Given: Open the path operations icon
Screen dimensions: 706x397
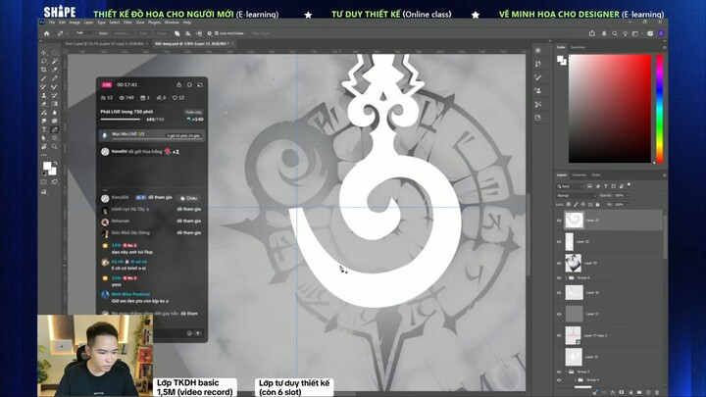Looking at the screenshot, I should (176, 33).
